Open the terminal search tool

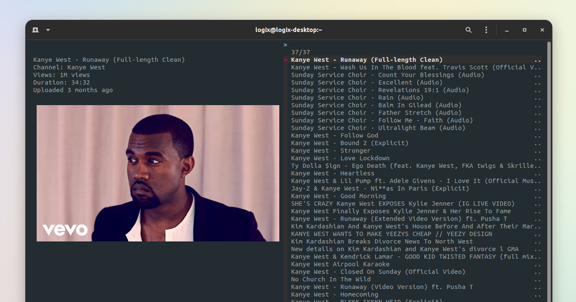click(468, 30)
